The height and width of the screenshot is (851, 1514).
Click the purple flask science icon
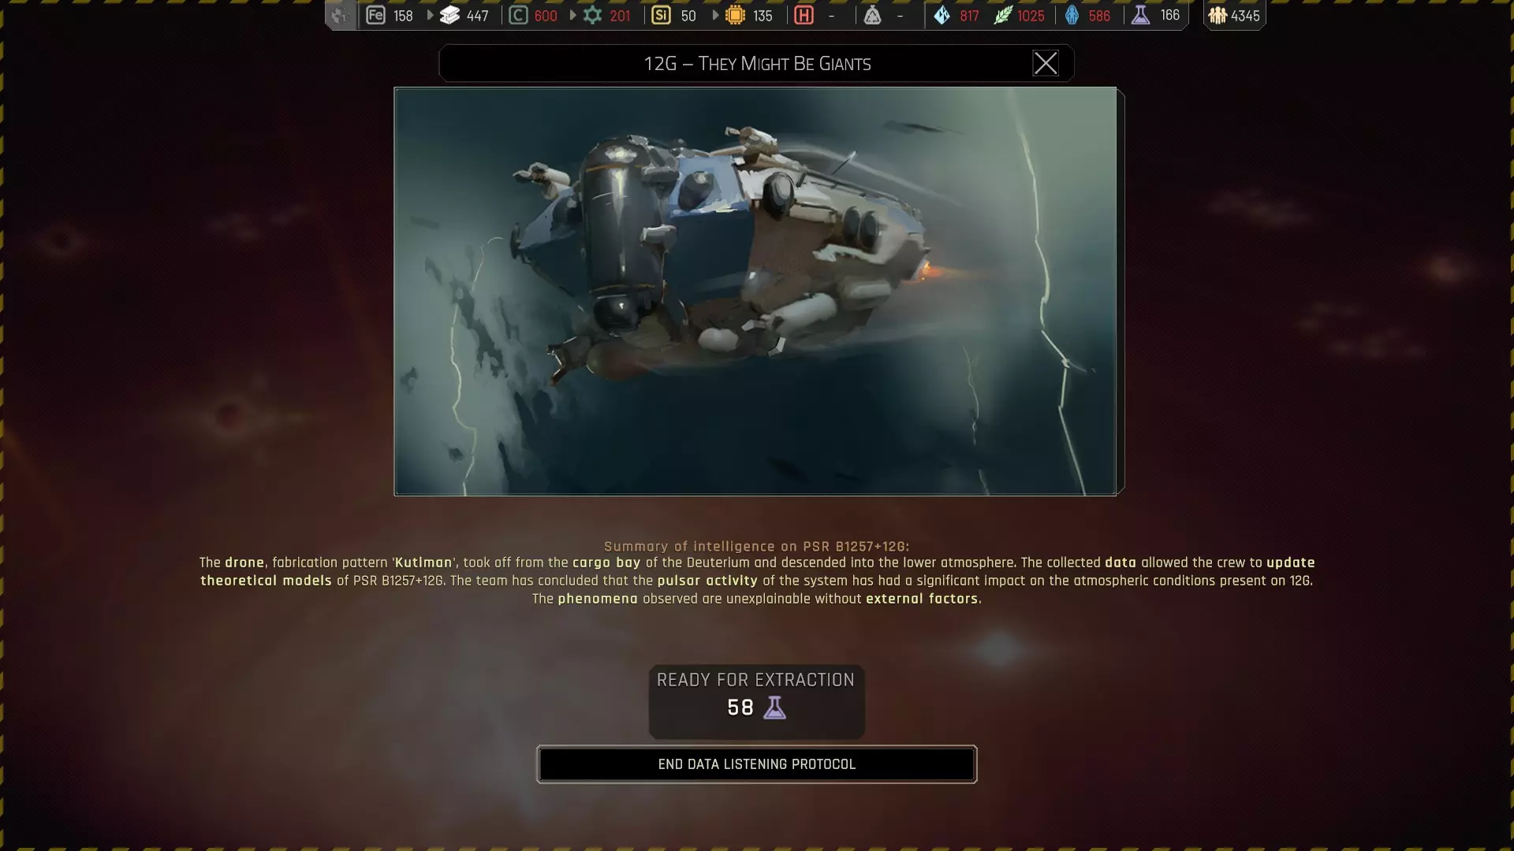tap(1140, 15)
